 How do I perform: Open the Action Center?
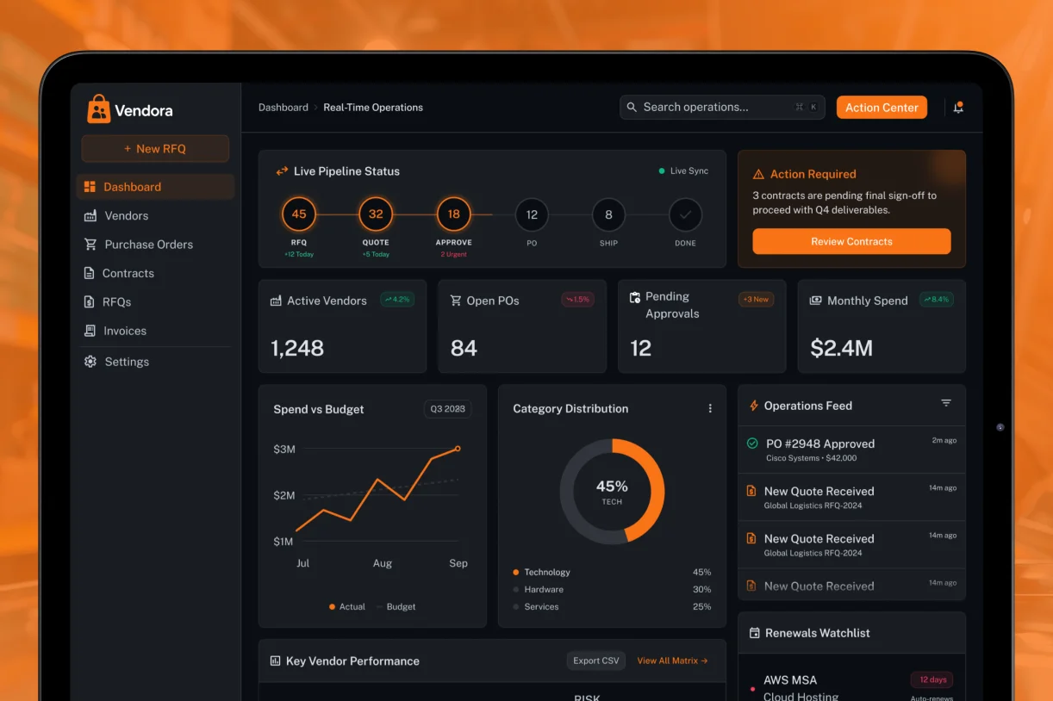point(882,108)
